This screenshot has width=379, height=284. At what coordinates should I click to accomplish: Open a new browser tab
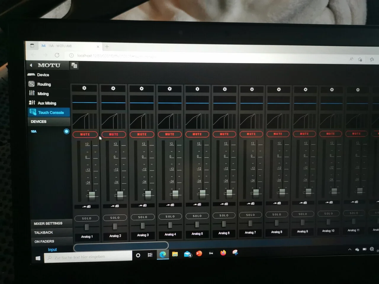tap(107, 46)
